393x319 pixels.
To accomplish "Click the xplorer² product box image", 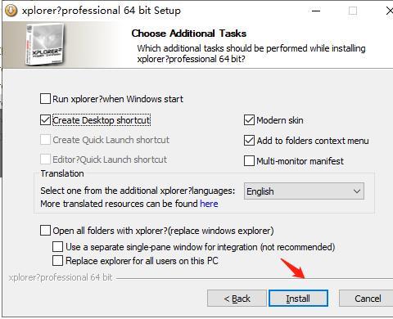I will pyautogui.click(x=45, y=45).
